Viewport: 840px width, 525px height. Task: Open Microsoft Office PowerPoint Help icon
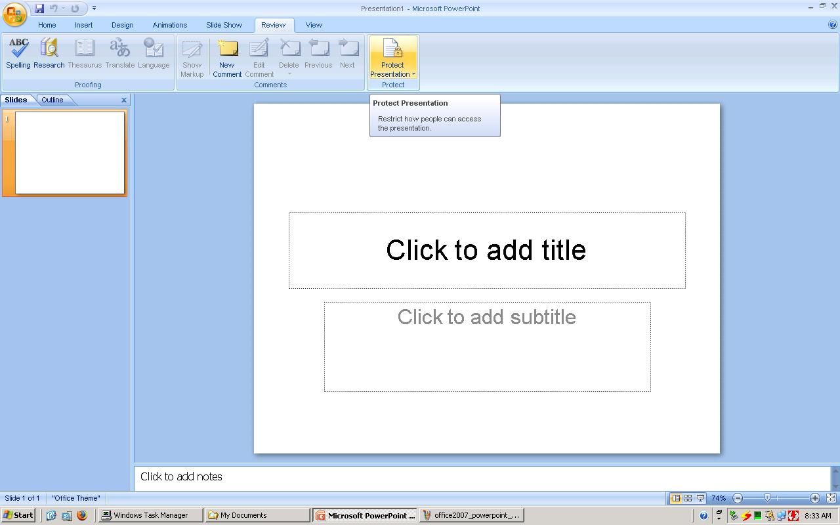point(833,25)
